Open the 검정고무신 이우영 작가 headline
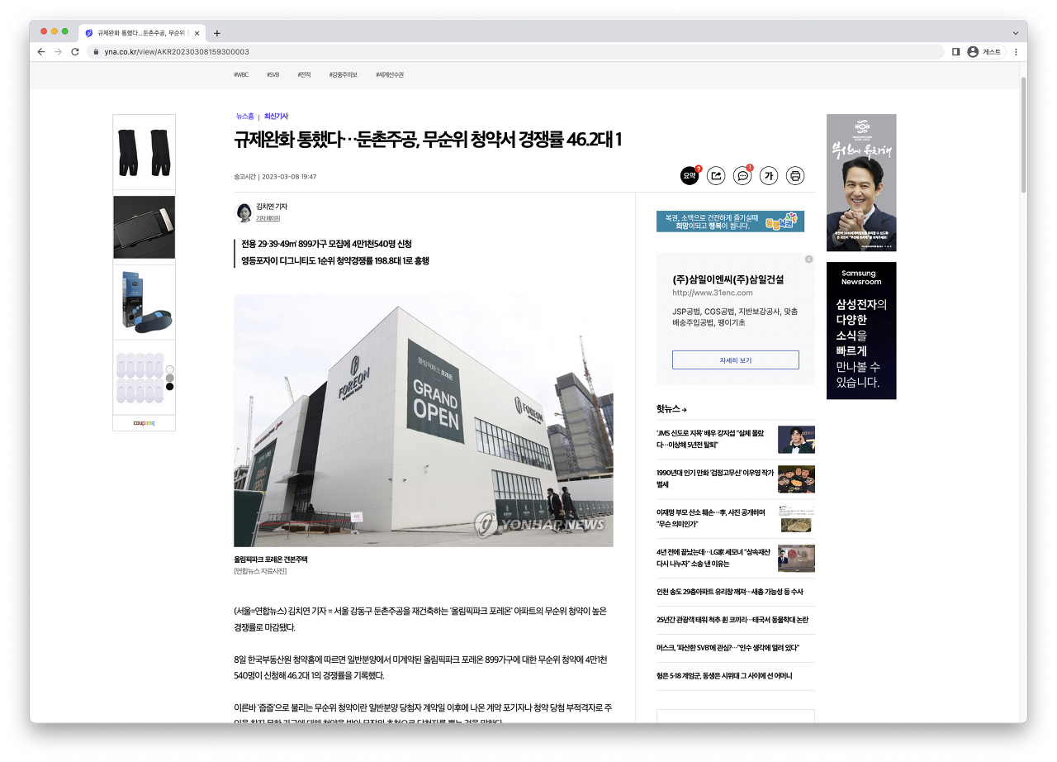This screenshot has width=1057, height=762. [715, 479]
